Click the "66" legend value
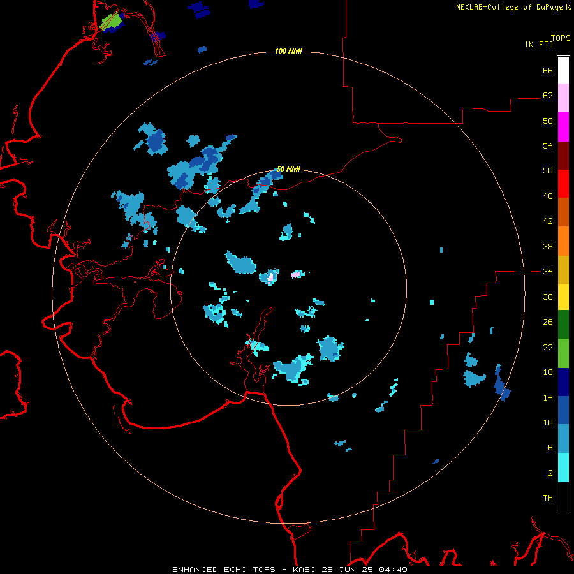 pyautogui.click(x=548, y=70)
